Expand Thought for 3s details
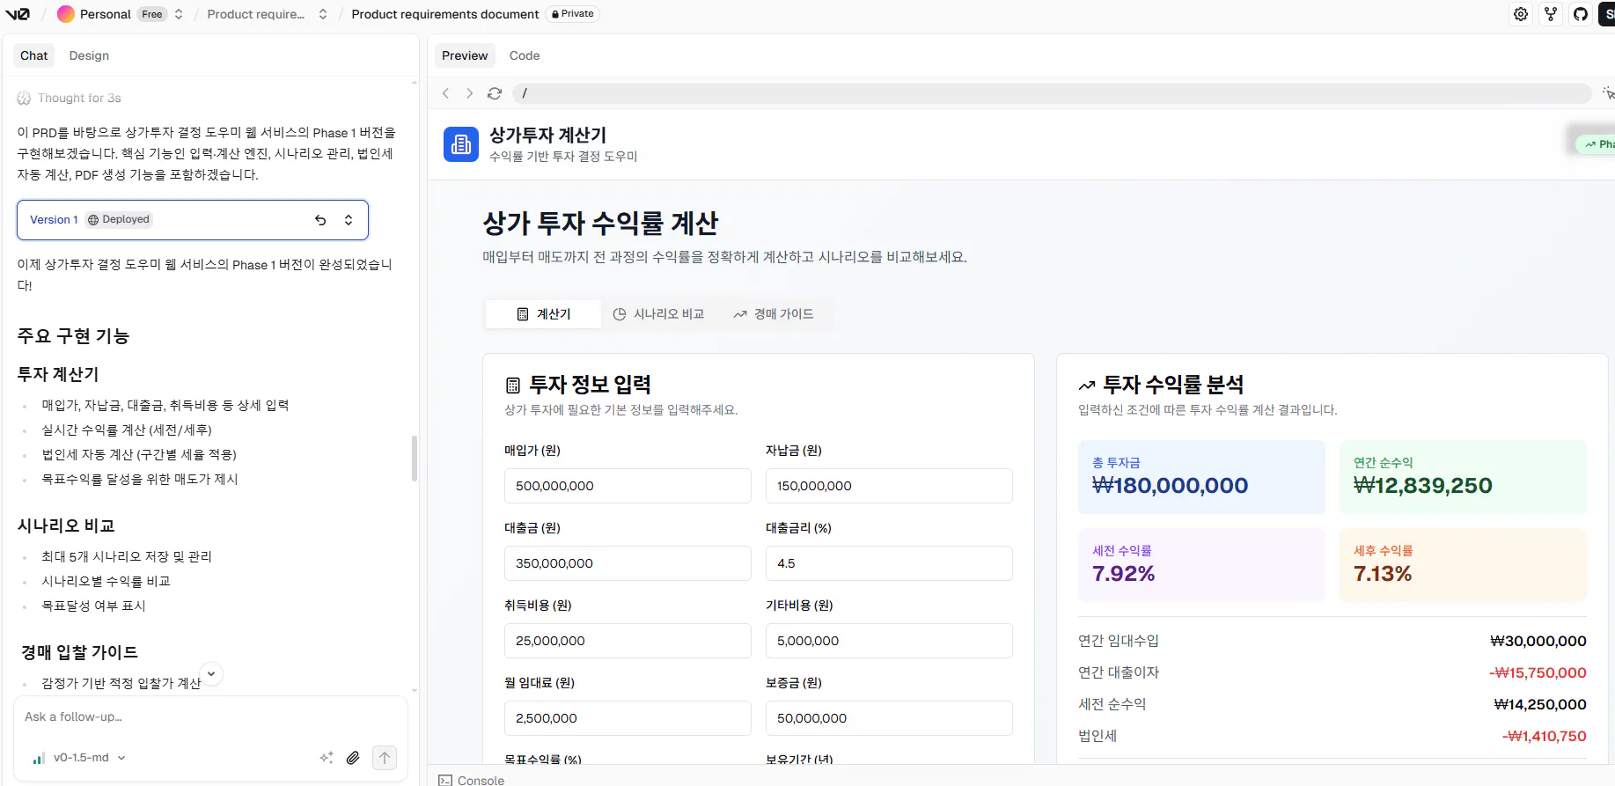1615x786 pixels. click(79, 98)
